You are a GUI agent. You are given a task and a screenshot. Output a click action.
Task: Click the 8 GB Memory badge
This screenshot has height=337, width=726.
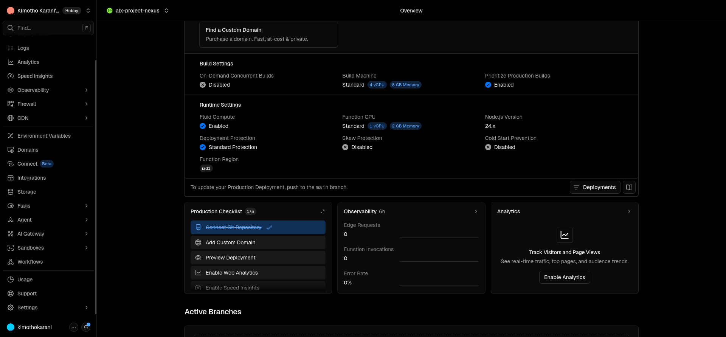(x=405, y=85)
